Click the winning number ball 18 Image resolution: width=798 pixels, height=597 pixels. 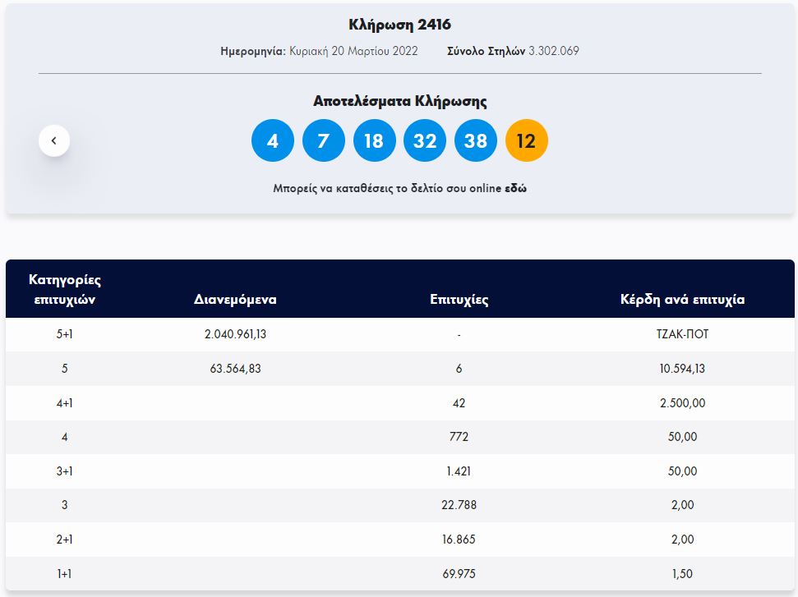(x=374, y=140)
